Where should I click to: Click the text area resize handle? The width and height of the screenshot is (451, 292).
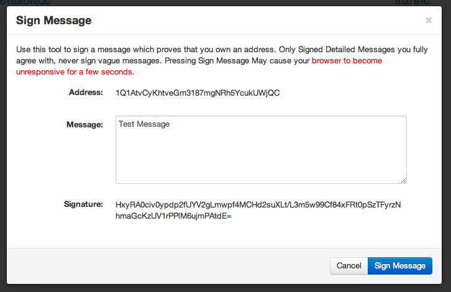point(403,180)
